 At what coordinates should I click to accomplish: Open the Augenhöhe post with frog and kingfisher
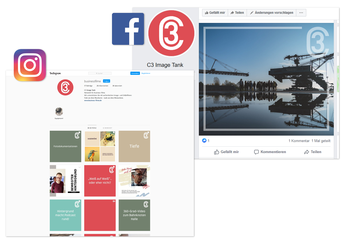point(100,146)
